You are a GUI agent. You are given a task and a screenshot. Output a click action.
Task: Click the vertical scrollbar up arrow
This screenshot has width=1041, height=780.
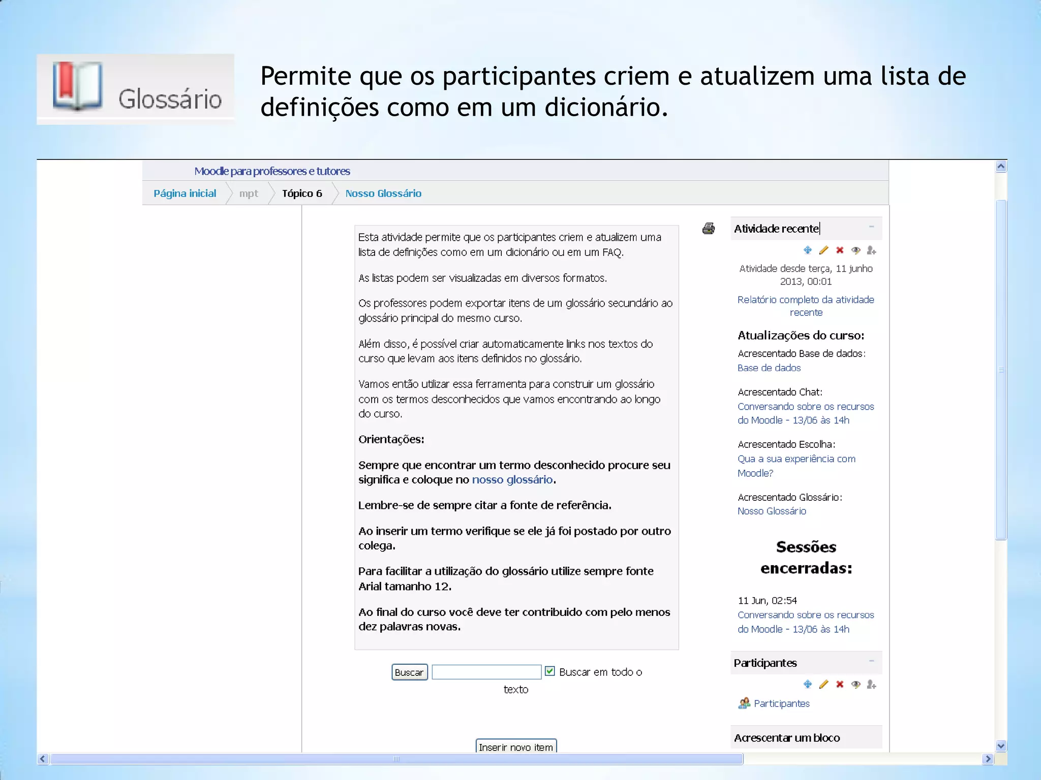(x=1001, y=167)
